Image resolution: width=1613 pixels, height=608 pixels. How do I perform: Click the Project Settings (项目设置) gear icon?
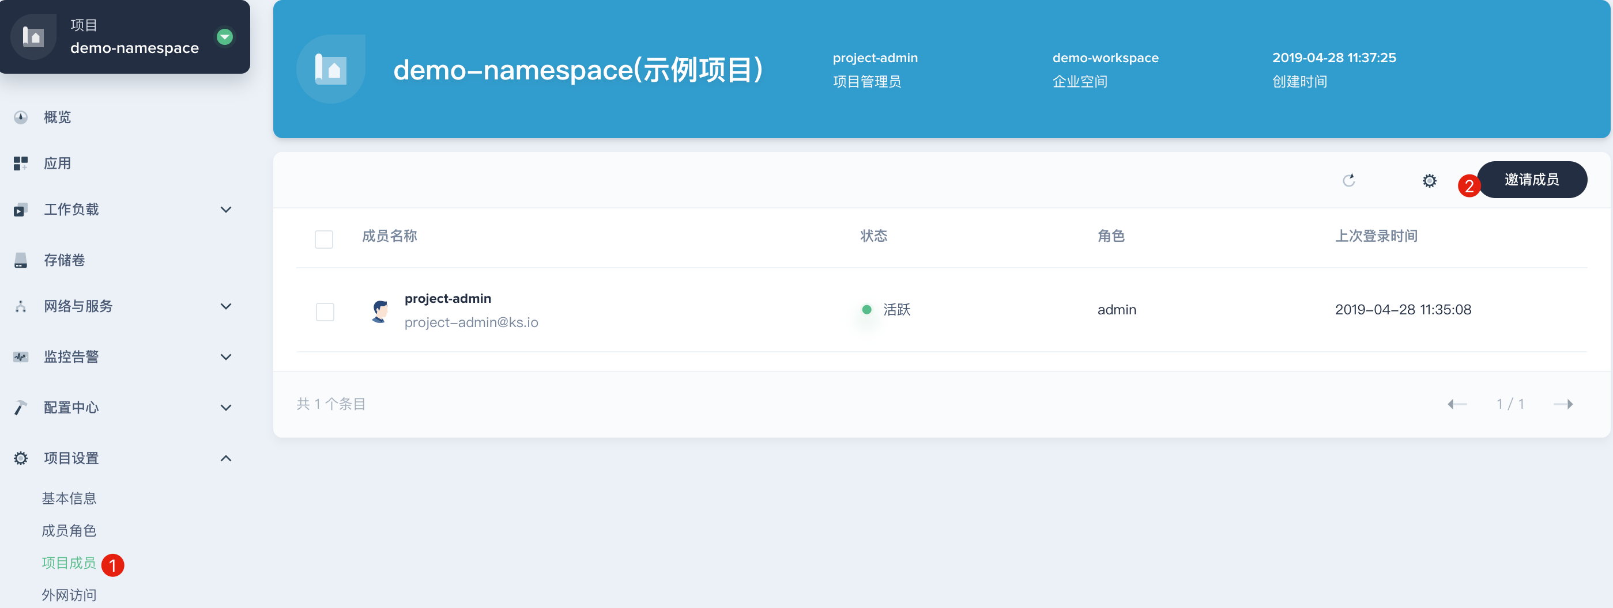21,458
